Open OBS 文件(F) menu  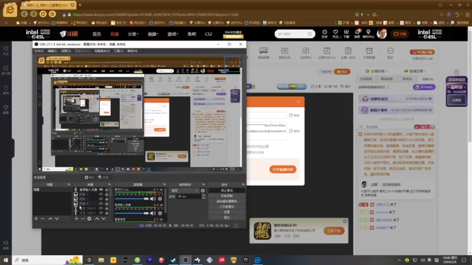(x=39, y=51)
